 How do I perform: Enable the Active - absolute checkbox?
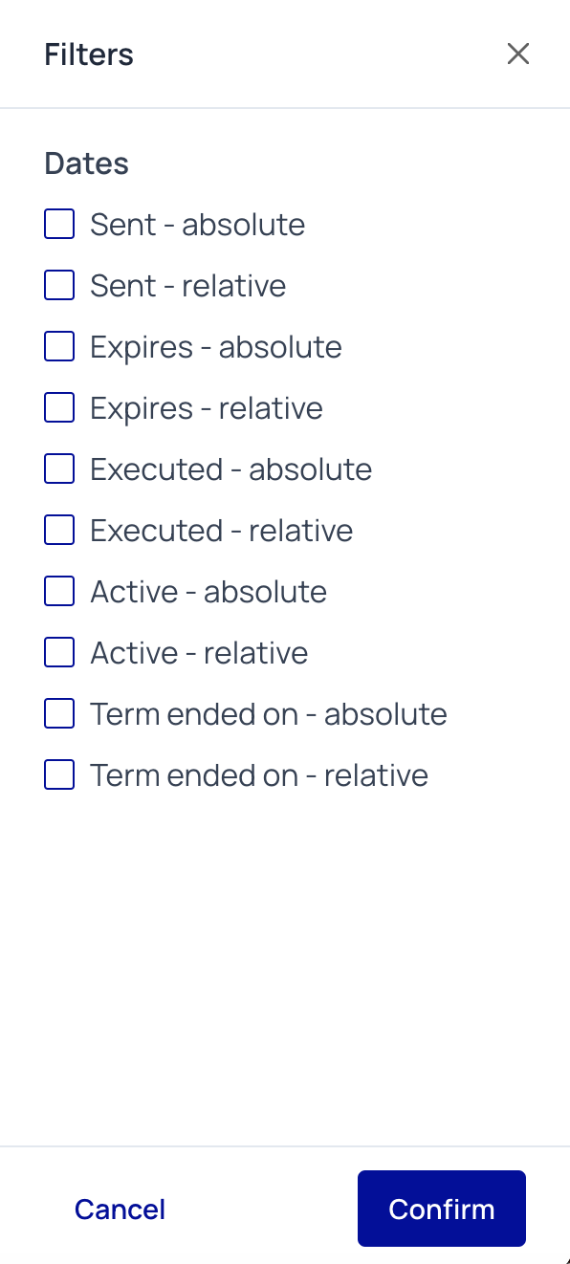[x=59, y=592]
